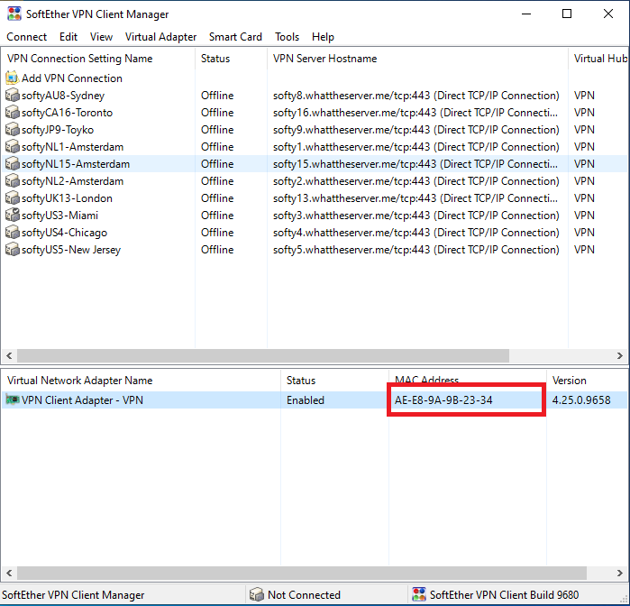Select the softyUS3-Miami connection icon
630x606 pixels.
click(x=12, y=216)
